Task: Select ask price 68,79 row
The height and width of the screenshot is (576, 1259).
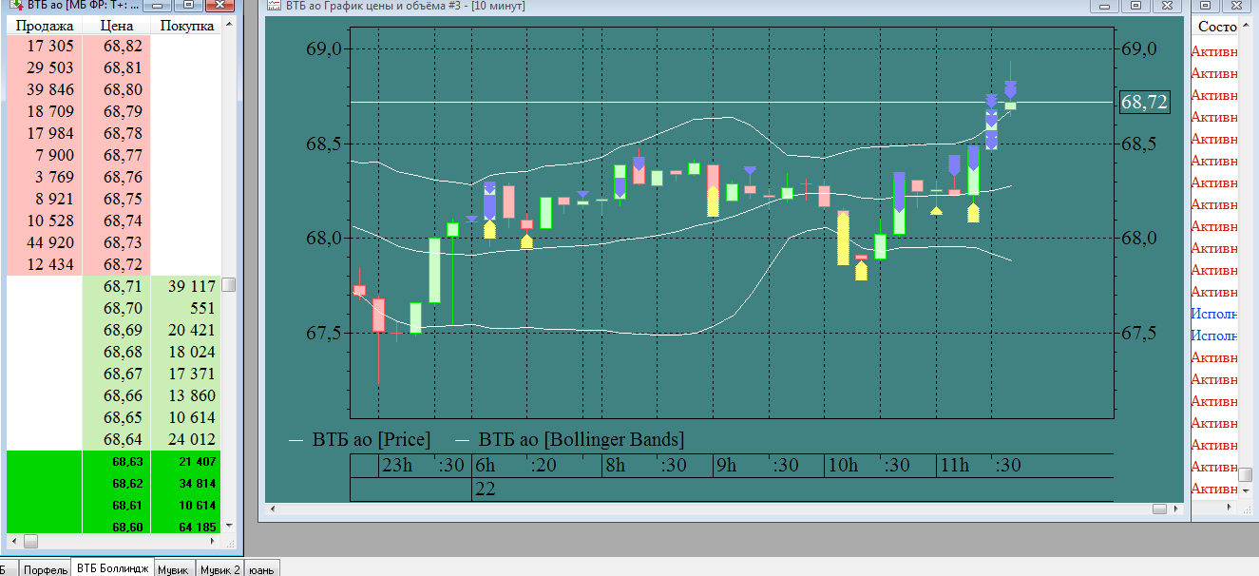Action: (117, 111)
